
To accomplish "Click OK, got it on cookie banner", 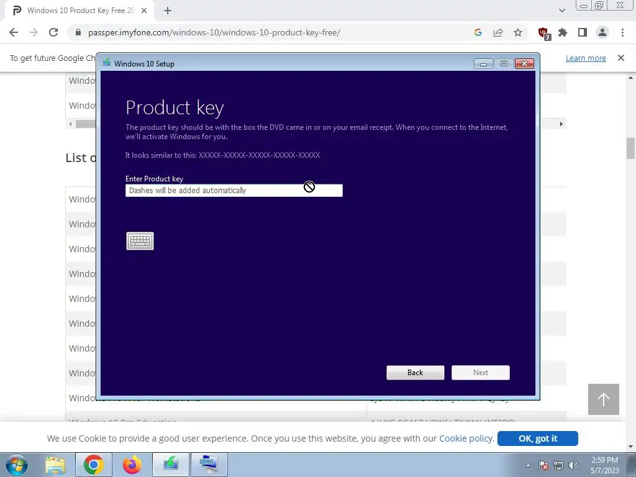I will [538, 438].
